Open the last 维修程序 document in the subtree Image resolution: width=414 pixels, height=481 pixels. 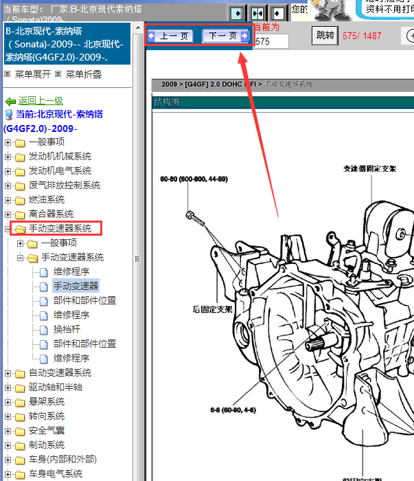pos(71,358)
